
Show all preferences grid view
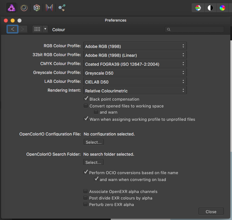[x=37, y=29]
